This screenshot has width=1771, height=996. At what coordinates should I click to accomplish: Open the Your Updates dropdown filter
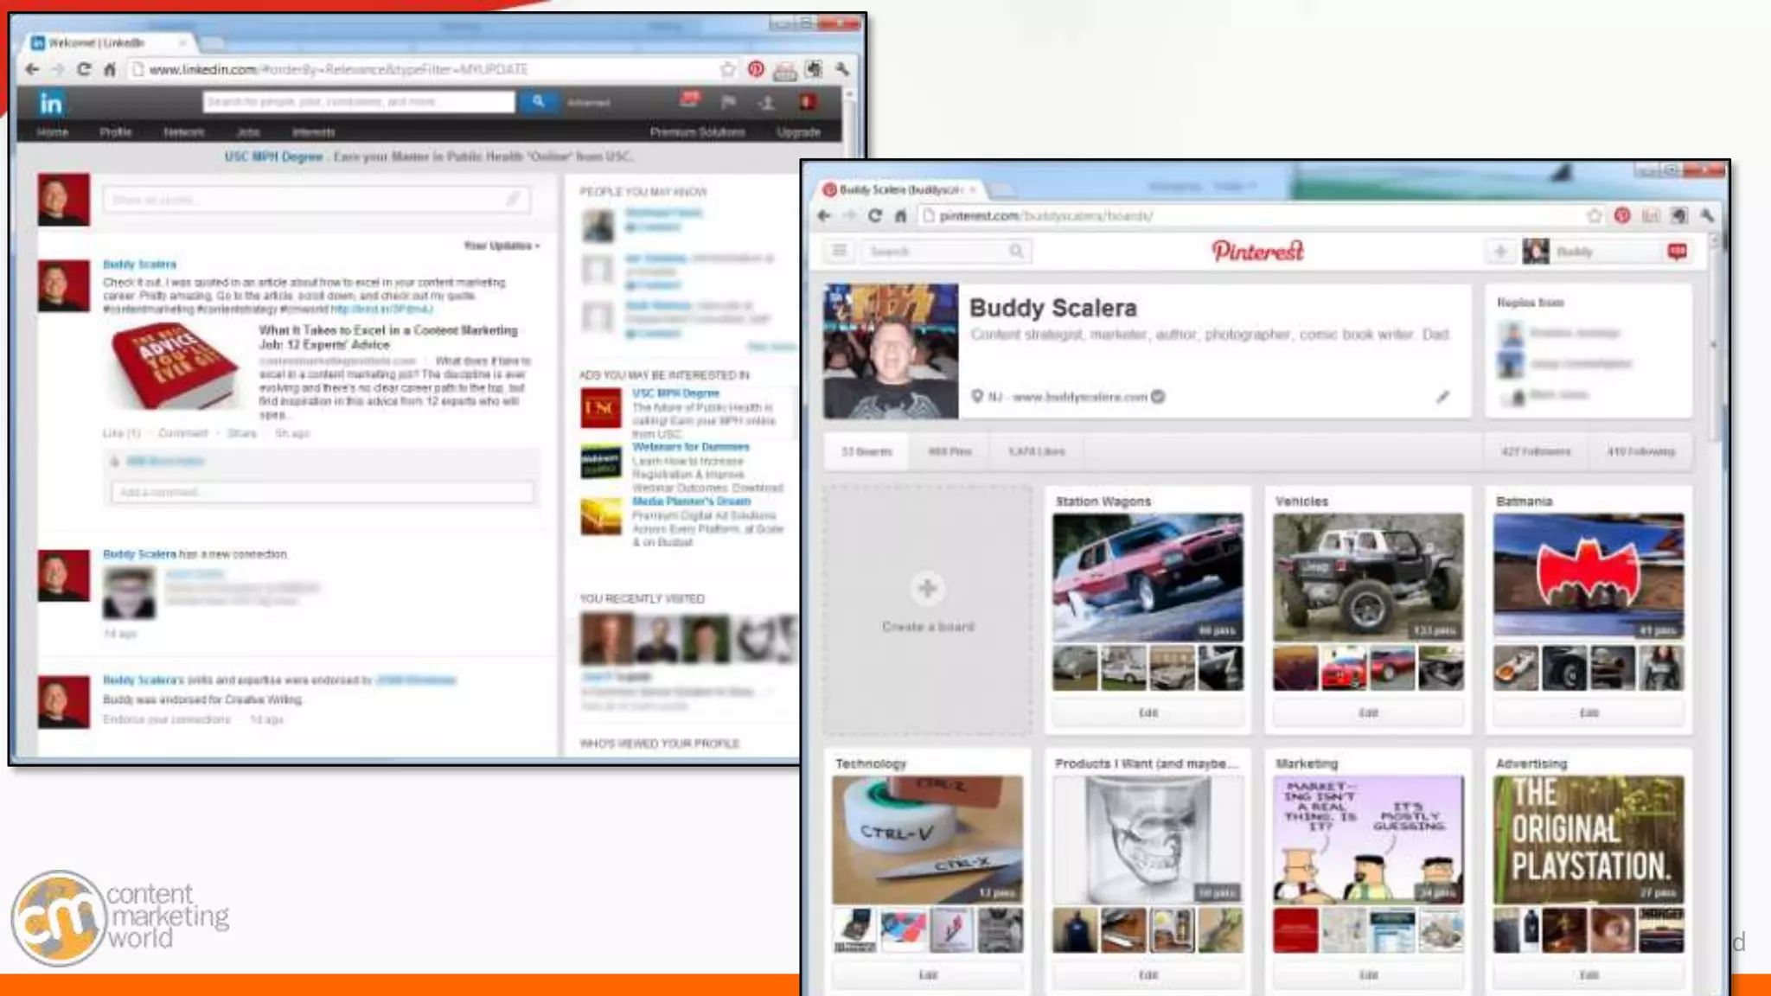click(502, 246)
